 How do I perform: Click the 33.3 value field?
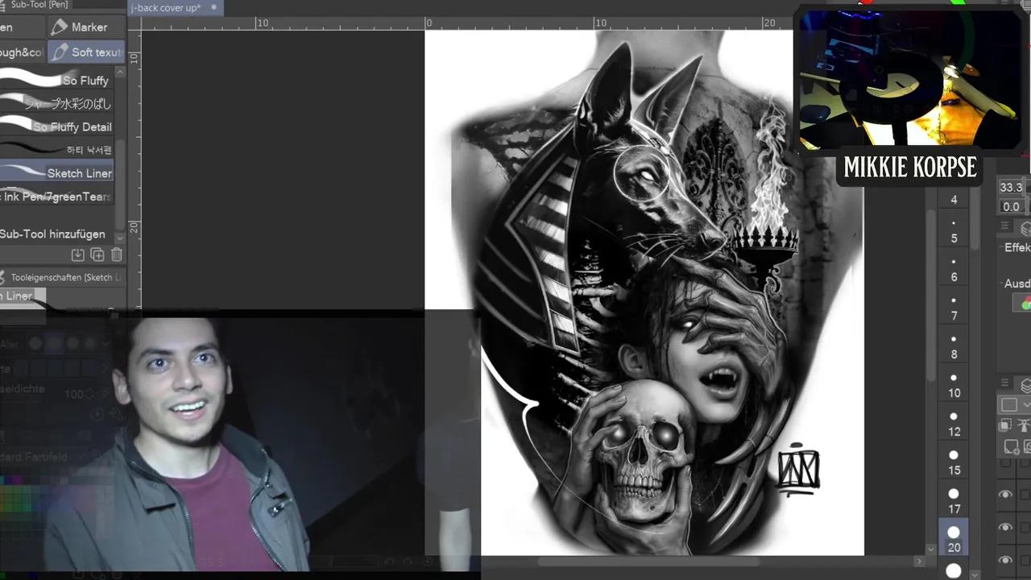coord(1012,187)
